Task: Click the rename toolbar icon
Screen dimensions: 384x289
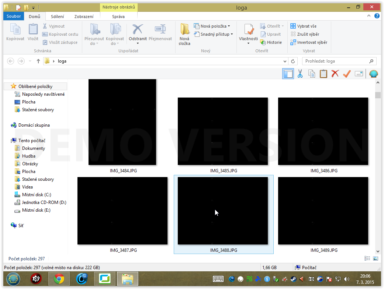Action: pyautogui.click(x=359, y=74)
